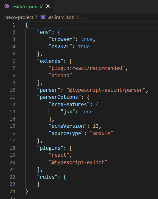This screenshot has width=158, height=199.
Task: Close the .eslintrc.json tab
Action: point(48,6)
